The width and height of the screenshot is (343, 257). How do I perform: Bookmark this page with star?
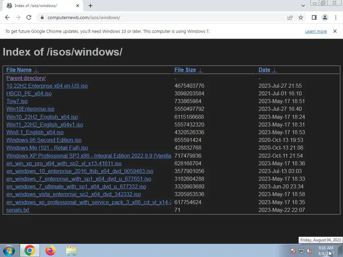[301, 17]
